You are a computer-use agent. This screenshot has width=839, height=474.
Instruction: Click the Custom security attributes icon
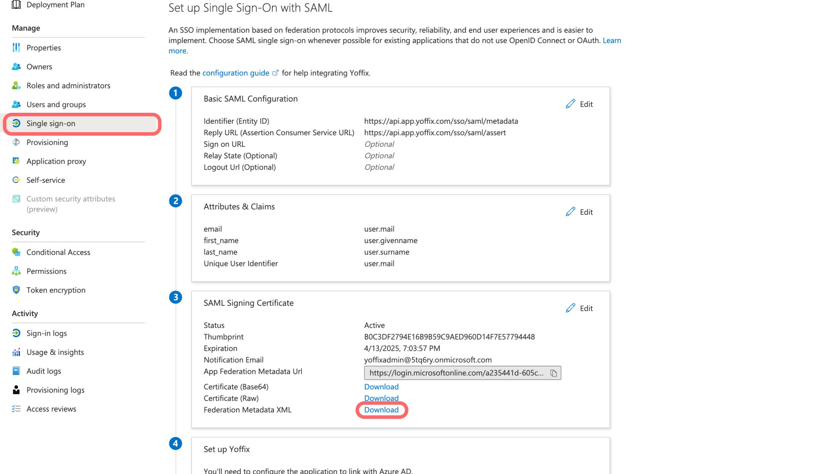(16, 199)
